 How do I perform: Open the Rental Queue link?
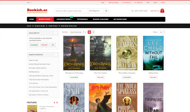click(x=113, y=2)
